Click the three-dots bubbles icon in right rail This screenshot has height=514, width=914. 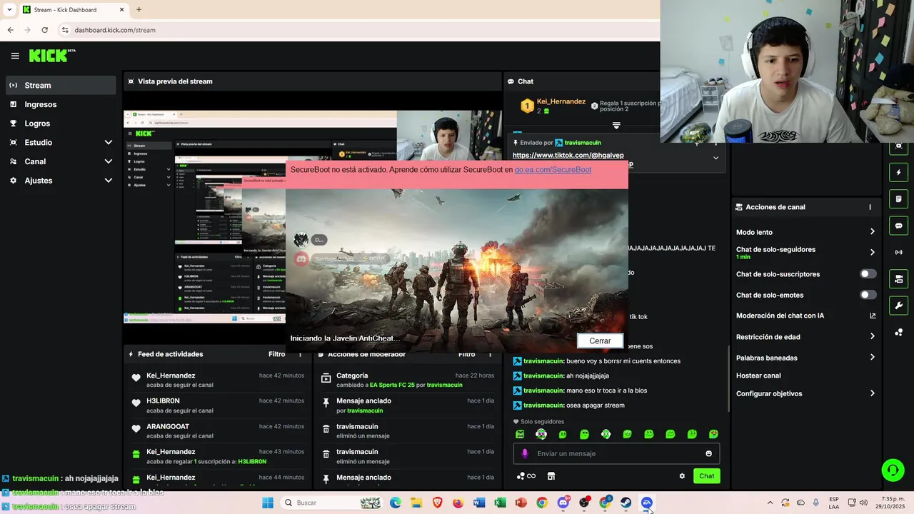[x=899, y=332]
